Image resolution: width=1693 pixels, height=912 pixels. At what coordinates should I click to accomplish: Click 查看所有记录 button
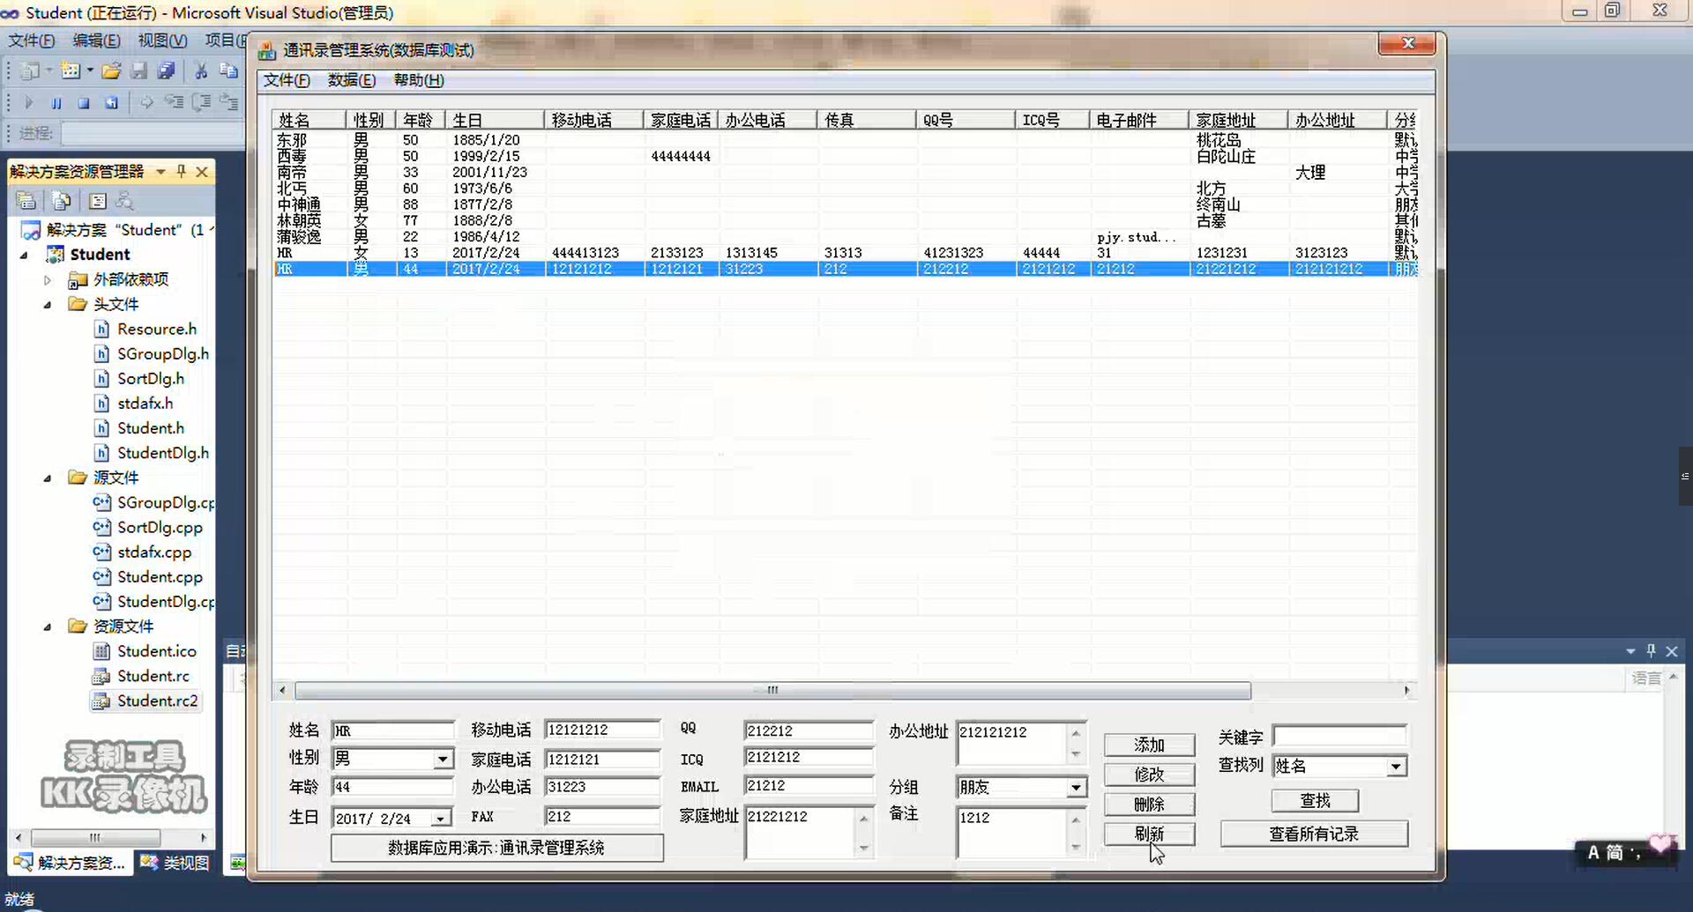pyautogui.click(x=1314, y=834)
